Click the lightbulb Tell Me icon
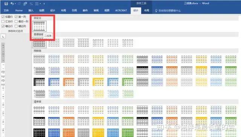The image size is (241, 137). tap(156, 11)
